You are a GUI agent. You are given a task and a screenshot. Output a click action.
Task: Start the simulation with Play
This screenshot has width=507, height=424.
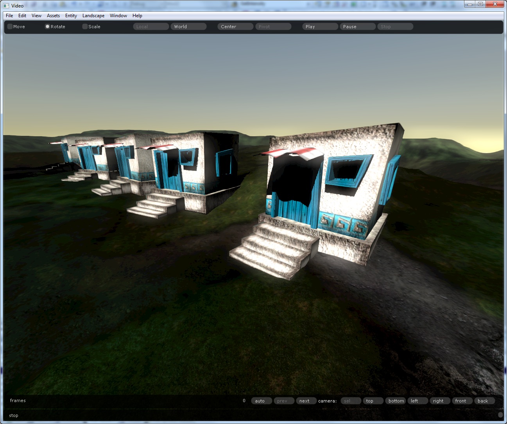320,27
